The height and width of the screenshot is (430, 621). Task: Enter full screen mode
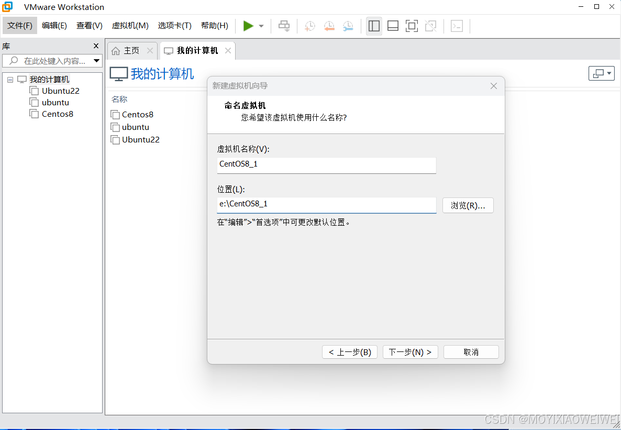click(412, 26)
